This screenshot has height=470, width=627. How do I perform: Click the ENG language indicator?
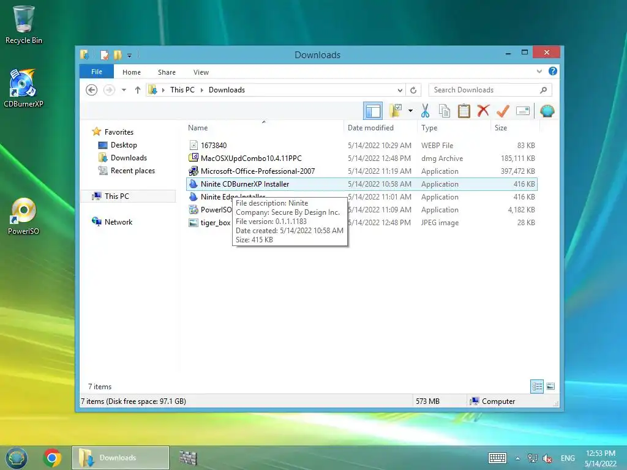click(568, 458)
